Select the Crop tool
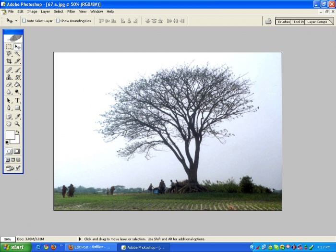Screen dimensions: 336x252 click(x=9, y=61)
